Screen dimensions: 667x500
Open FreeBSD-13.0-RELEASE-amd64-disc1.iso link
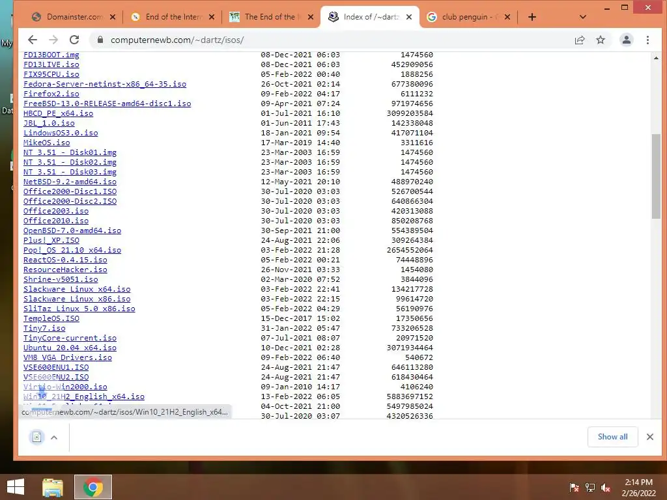tap(107, 104)
